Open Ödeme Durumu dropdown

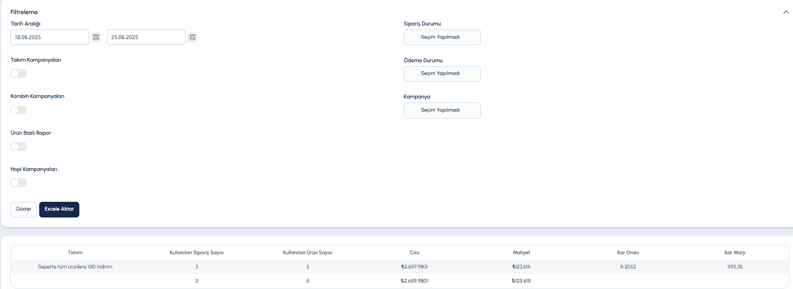[x=442, y=73]
